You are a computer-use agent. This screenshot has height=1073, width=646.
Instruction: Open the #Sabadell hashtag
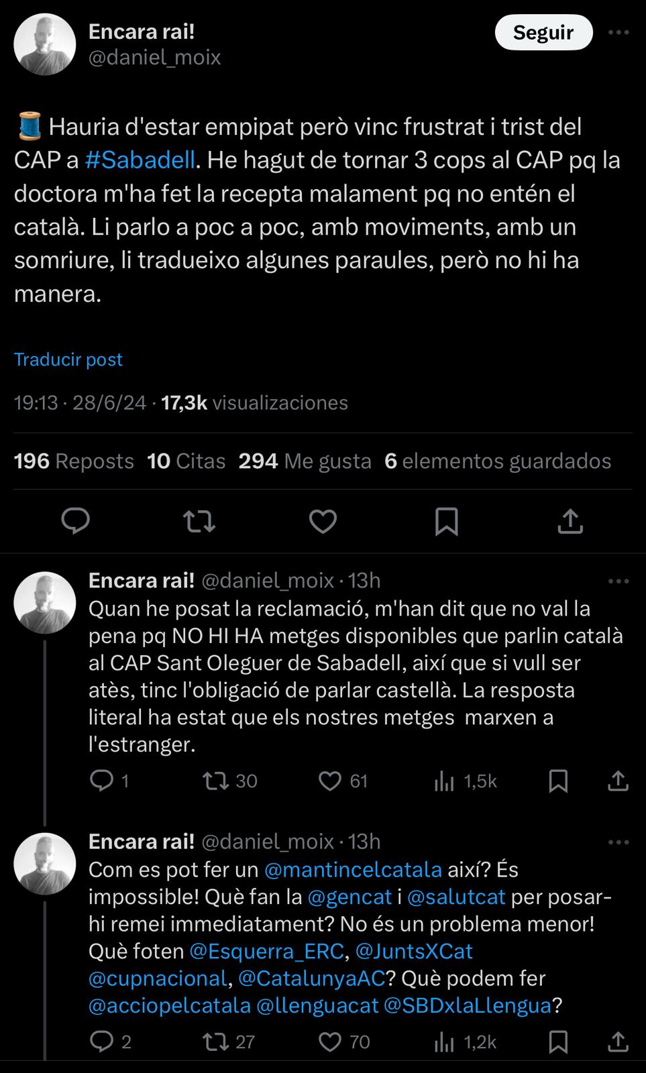(x=140, y=160)
